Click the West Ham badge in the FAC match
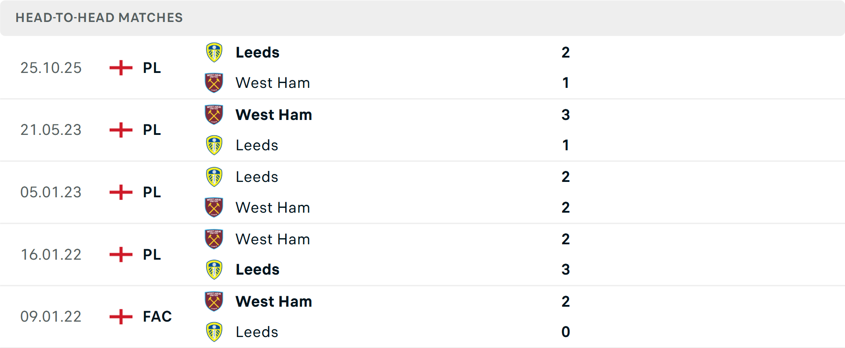The height and width of the screenshot is (348, 845). (x=214, y=301)
